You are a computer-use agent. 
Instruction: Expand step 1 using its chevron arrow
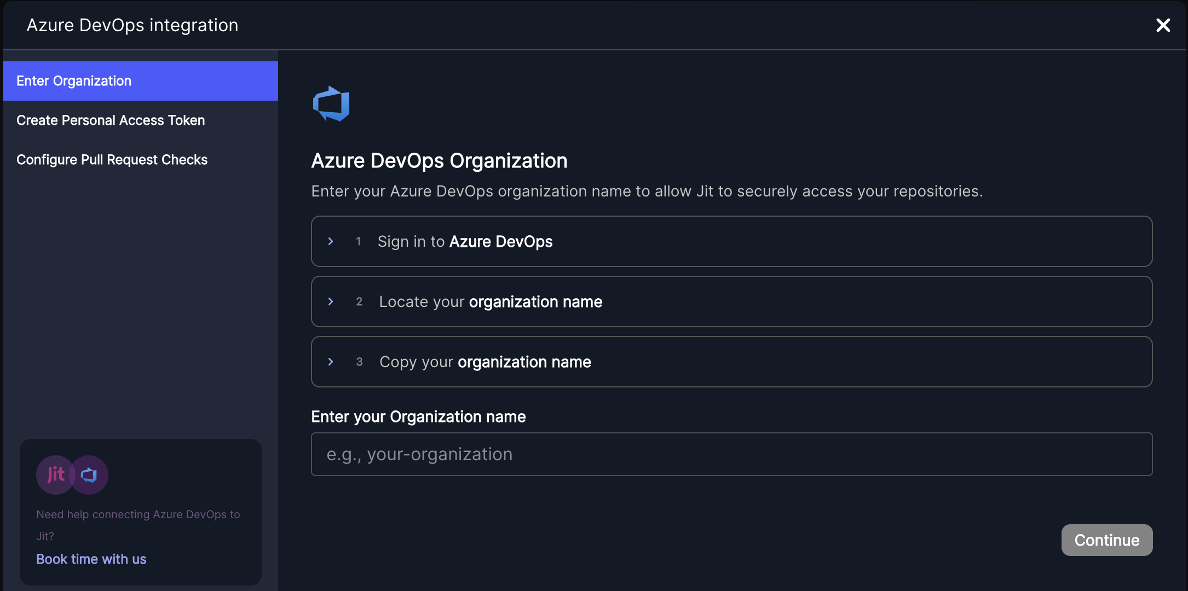point(331,241)
